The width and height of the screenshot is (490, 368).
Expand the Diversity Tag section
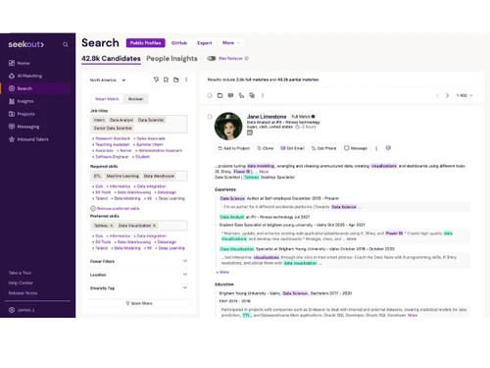(138, 288)
